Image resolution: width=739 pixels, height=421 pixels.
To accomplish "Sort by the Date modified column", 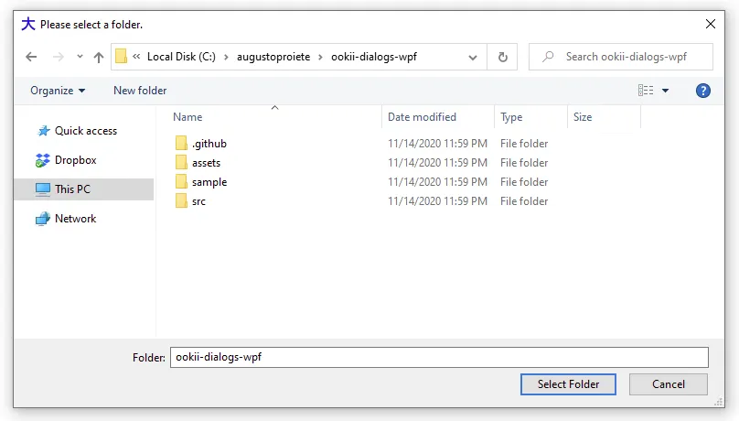I will [x=422, y=117].
